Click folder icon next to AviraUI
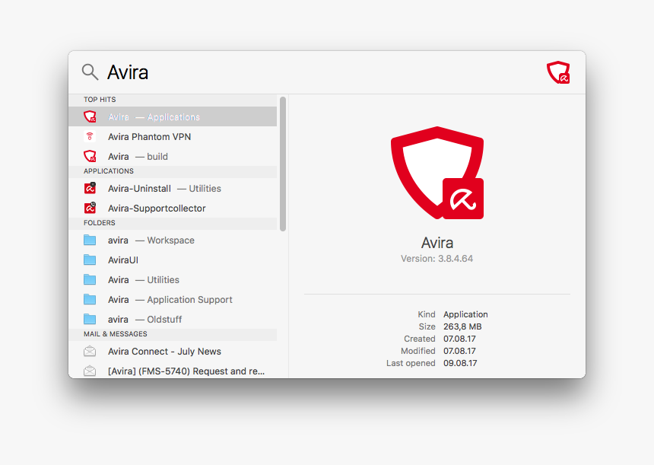 (x=90, y=260)
